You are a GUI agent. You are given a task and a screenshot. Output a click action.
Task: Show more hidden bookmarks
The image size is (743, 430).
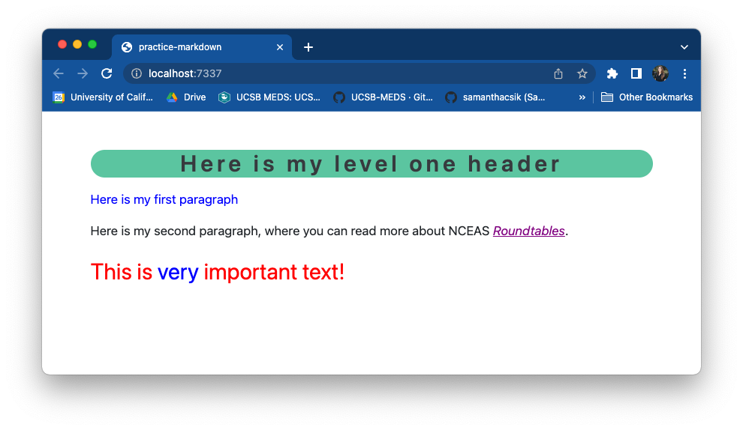pyautogui.click(x=582, y=97)
